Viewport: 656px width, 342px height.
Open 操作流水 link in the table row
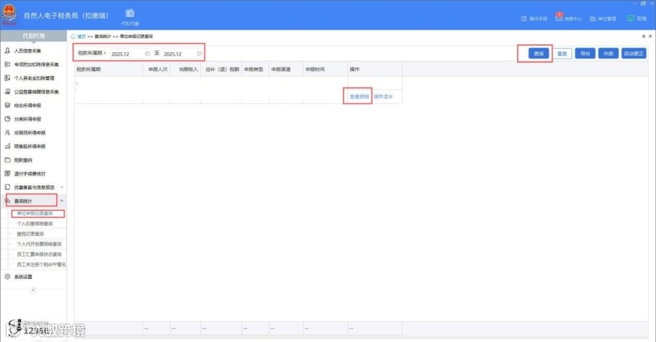click(383, 97)
